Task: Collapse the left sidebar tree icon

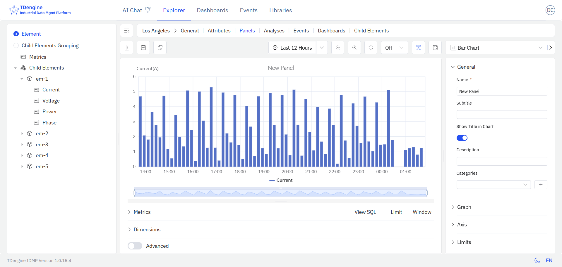Action: [127, 31]
